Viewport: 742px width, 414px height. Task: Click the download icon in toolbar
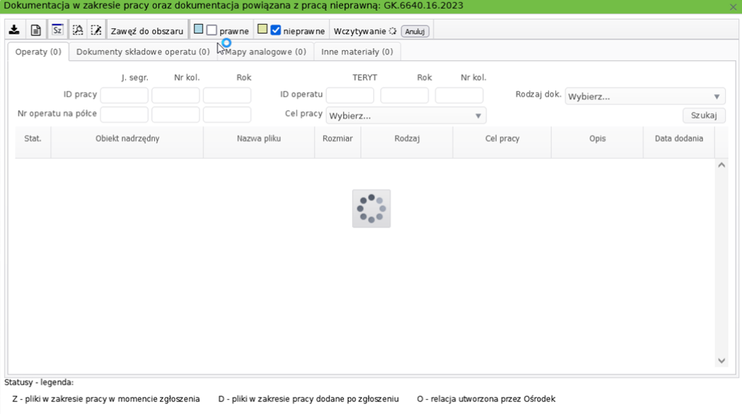pyautogui.click(x=14, y=30)
